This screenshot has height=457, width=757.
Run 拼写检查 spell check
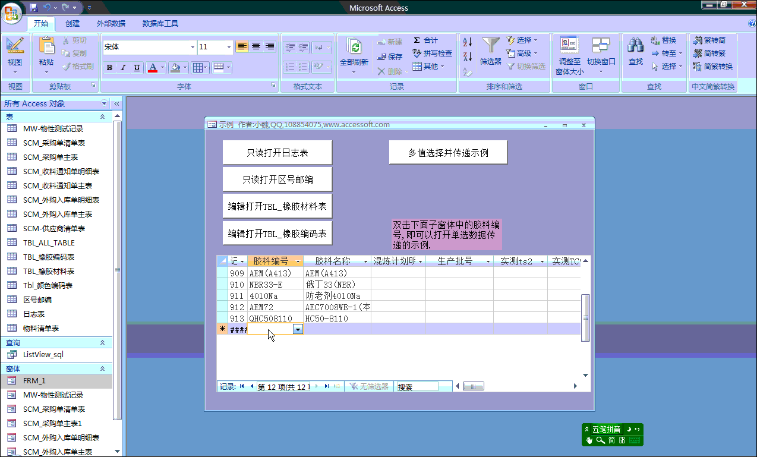coord(432,53)
